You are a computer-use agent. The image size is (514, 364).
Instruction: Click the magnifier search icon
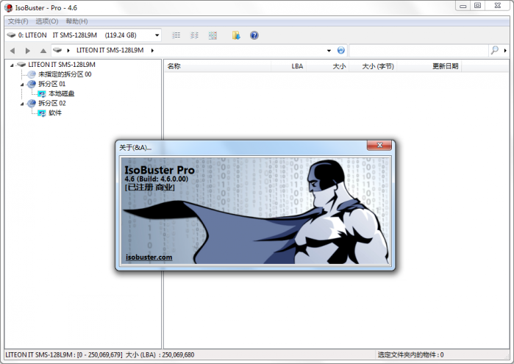(494, 50)
